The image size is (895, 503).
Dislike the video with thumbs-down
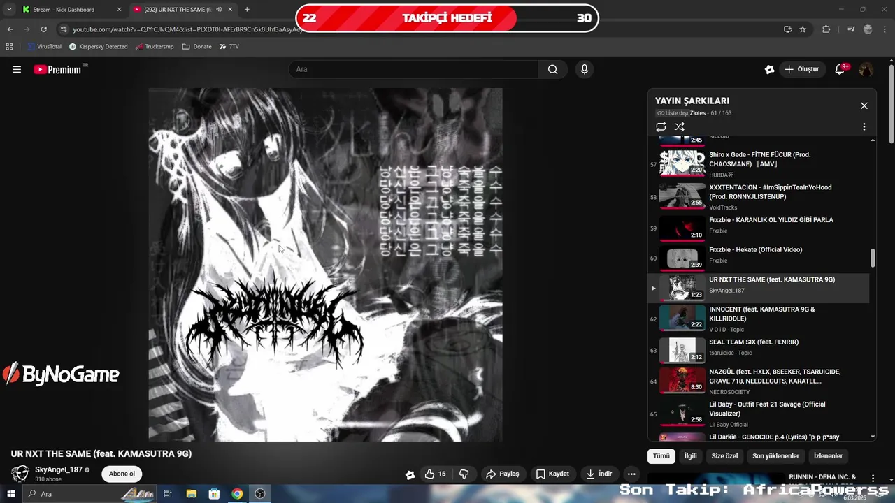[x=464, y=474]
